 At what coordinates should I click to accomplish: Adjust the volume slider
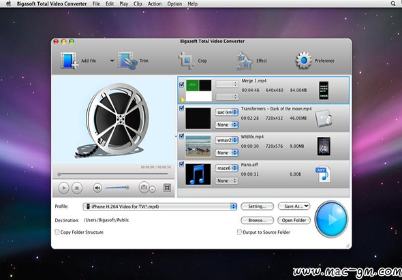(117, 188)
